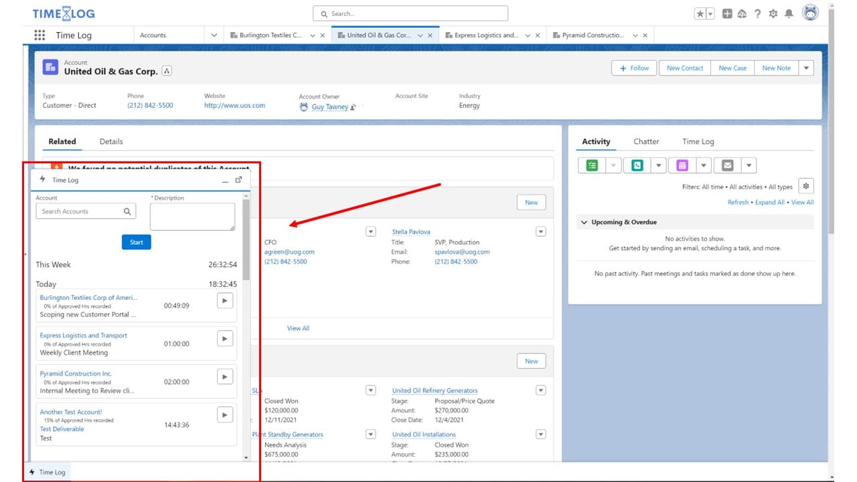The image size is (857, 482).
Task: Open the Setup gear in header
Action: click(773, 14)
